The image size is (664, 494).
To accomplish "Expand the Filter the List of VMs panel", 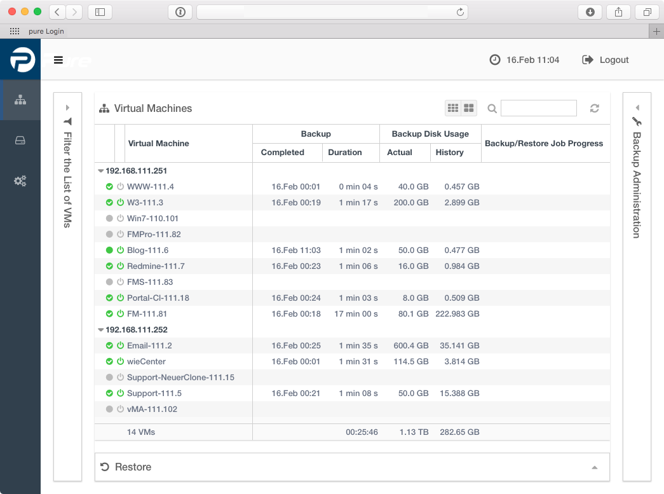I will point(67,107).
